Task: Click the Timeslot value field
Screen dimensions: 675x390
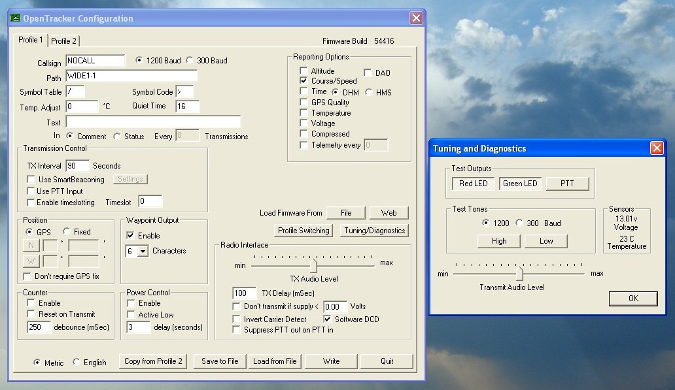Action: click(x=150, y=201)
